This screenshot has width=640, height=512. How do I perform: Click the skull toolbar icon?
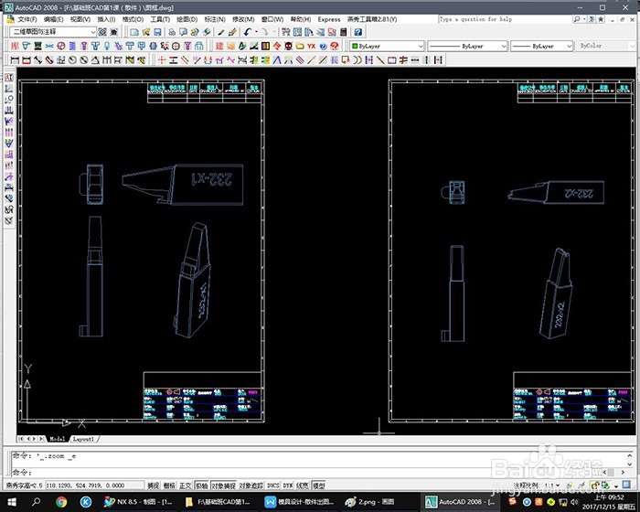point(288,46)
